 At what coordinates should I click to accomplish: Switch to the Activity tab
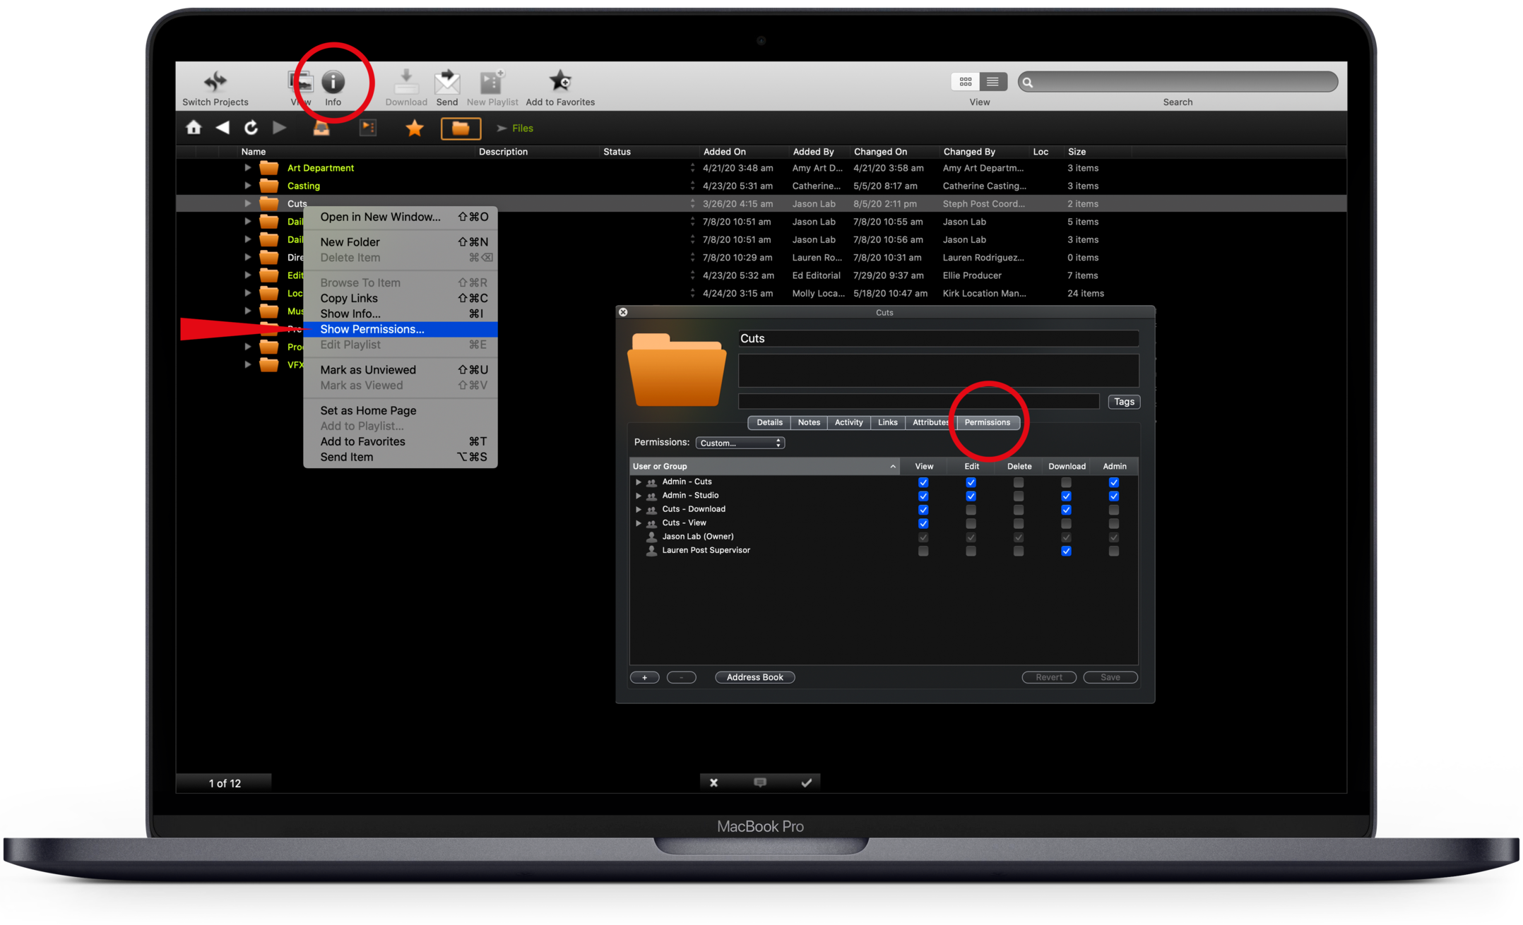[848, 422]
